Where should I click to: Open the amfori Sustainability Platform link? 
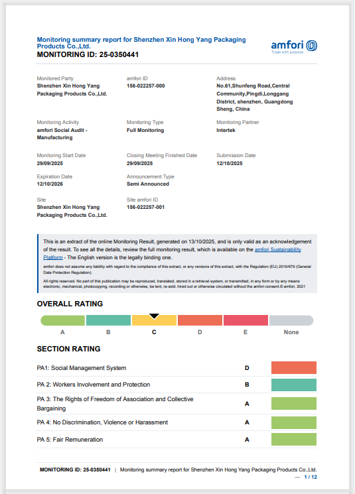pyautogui.click(x=278, y=249)
